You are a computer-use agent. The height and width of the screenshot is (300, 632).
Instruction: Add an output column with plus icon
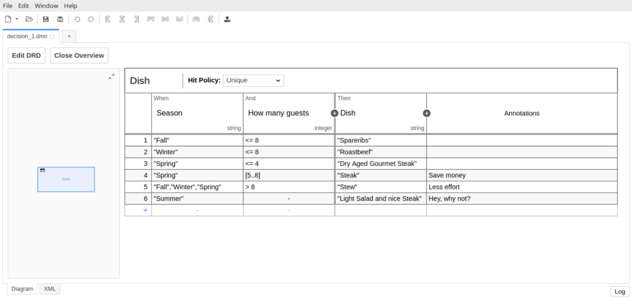click(x=427, y=113)
